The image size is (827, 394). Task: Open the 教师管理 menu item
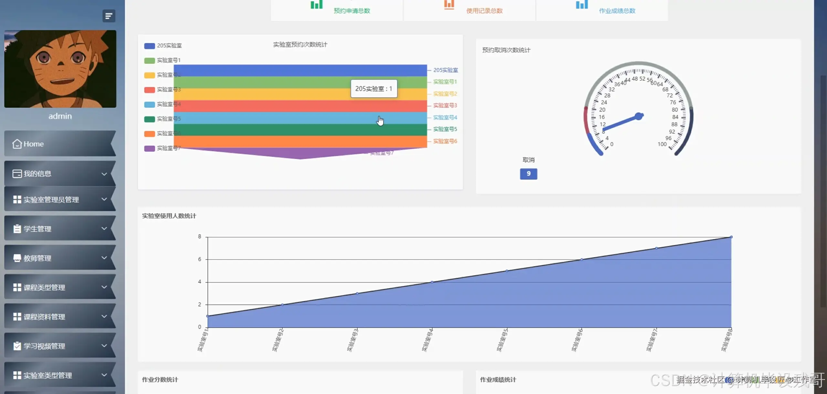(37, 258)
